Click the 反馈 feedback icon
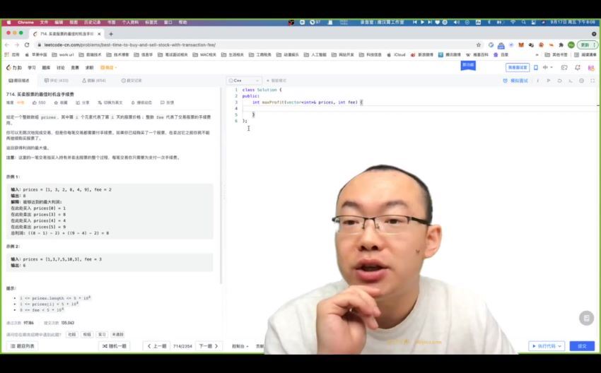Screen dimensions: 601x373 tap(167, 102)
